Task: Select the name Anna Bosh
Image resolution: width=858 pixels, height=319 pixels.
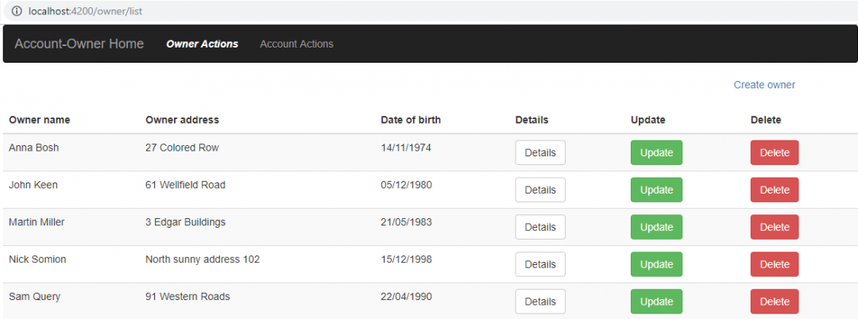Action: click(x=34, y=148)
